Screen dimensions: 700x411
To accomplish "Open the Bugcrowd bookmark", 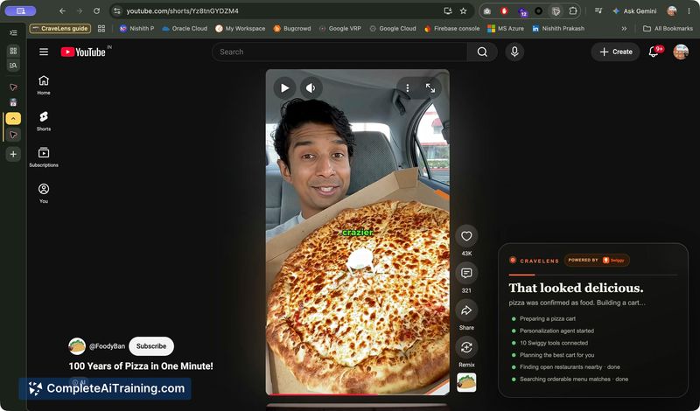I will [x=292, y=28].
